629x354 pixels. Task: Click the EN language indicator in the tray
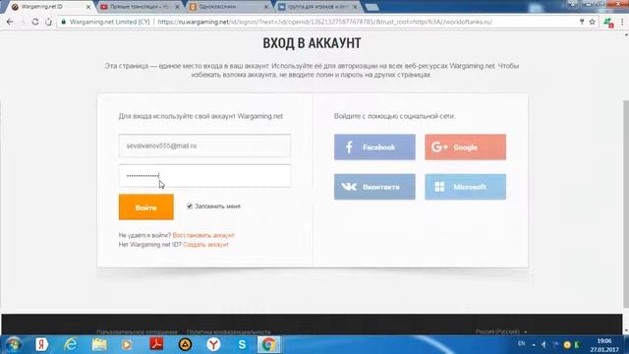click(x=522, y=343)
